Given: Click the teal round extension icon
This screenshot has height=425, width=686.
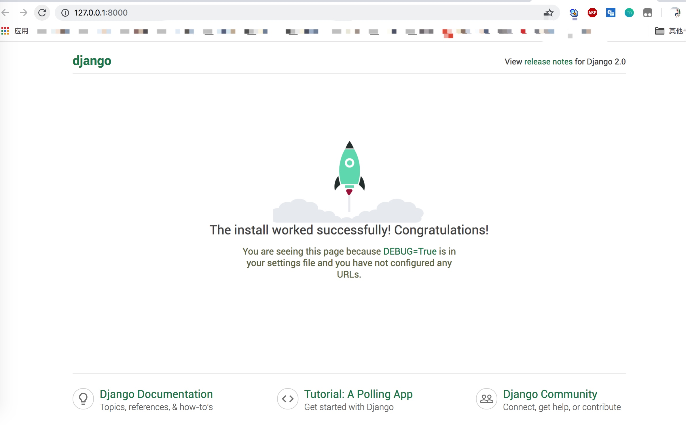Looking at the screenshot, I should pyautogui.click(x=629, y=13).
